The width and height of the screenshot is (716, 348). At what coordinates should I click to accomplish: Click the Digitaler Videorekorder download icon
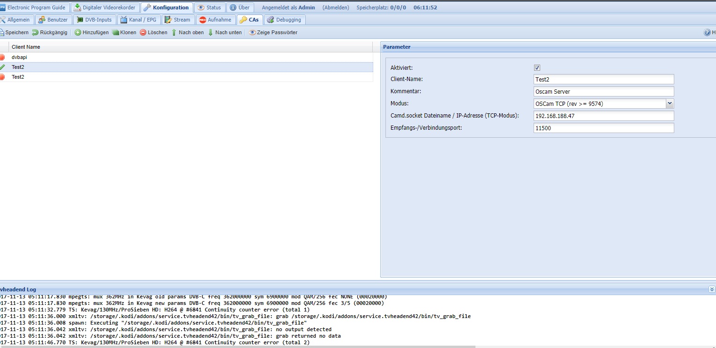pyautogui.click(x=77, y=7)
